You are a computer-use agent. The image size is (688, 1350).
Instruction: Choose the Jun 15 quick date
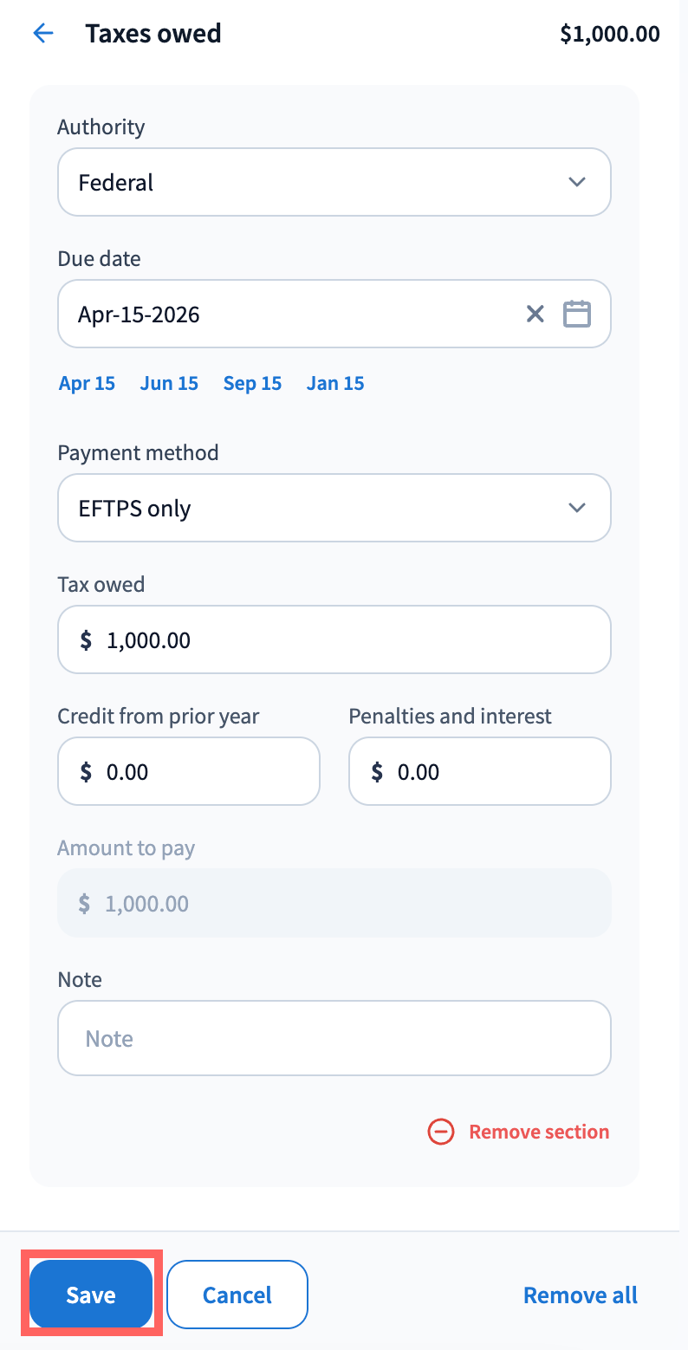pos(169,383)
